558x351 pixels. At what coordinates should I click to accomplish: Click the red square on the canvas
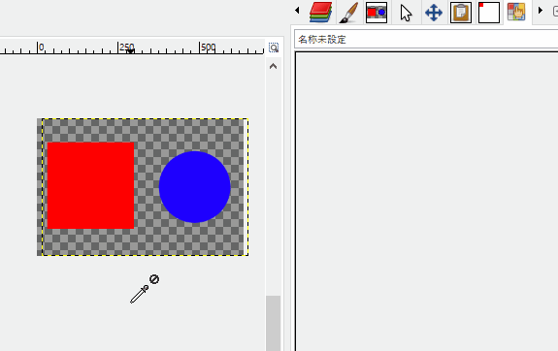tap(90, 185)
